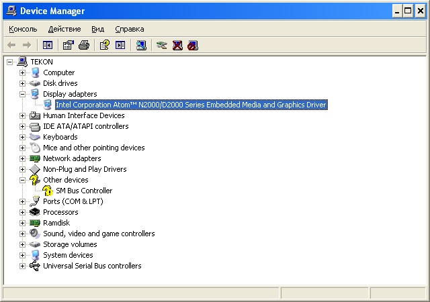Click the Disable device toolbar icon
The height and width of the screenshot is (302, 430).
193,45
